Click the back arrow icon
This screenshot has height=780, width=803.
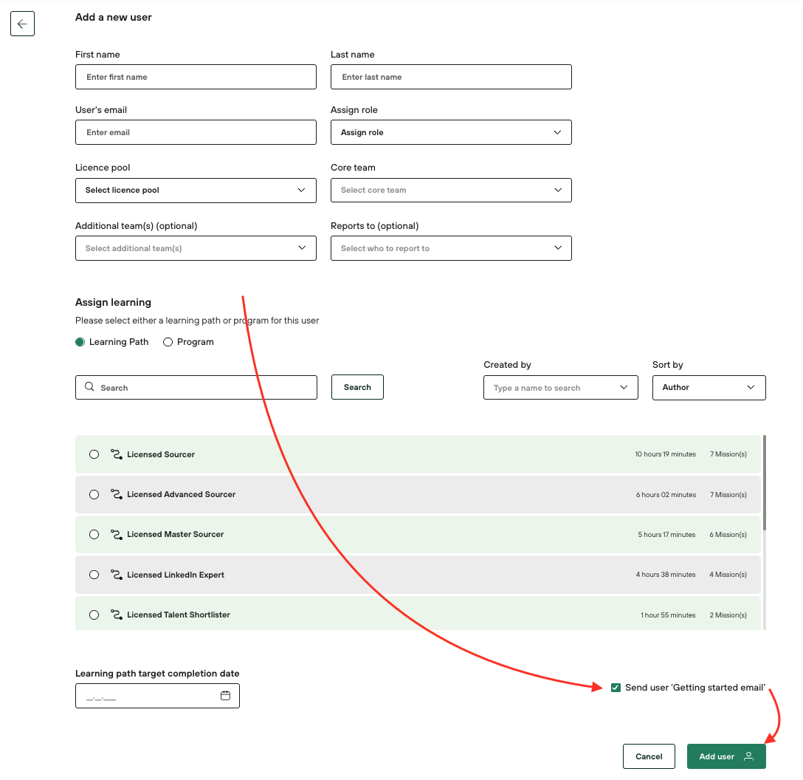tap(22, 24)
